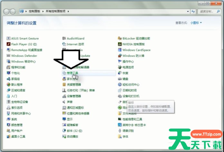224x152 pixels.
Task: Open the 生物特征设备 link
Action: 20,102
